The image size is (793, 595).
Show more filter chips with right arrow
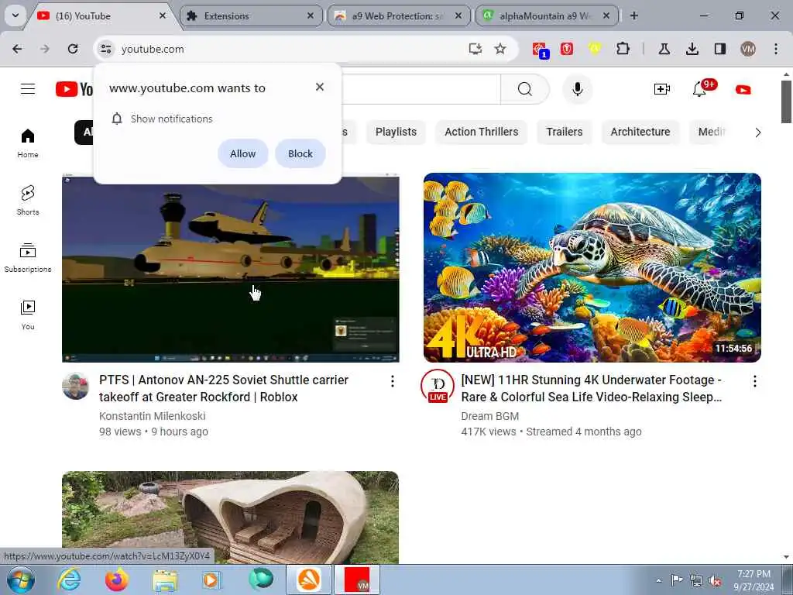click(x=757, y=132)
